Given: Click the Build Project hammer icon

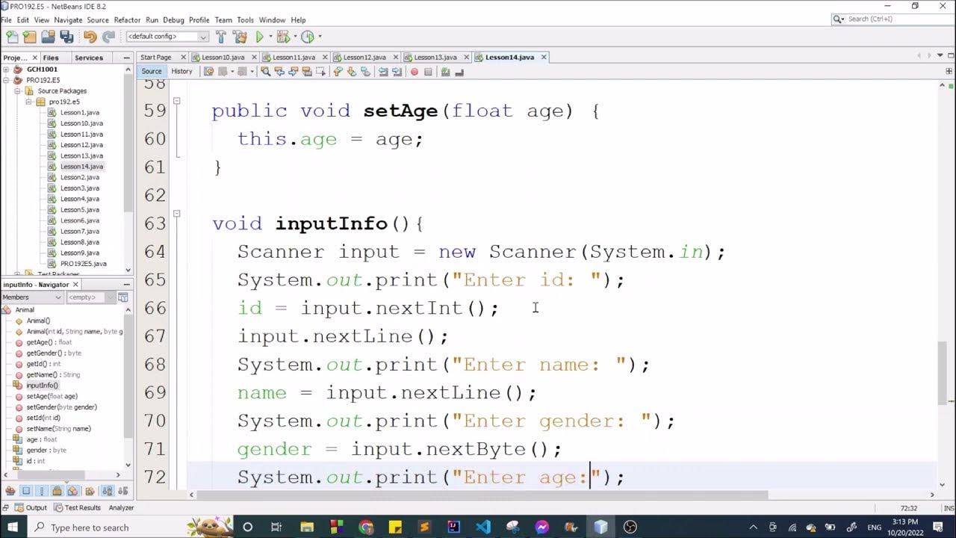Looking at the screenshot, I should coord(221,36).
